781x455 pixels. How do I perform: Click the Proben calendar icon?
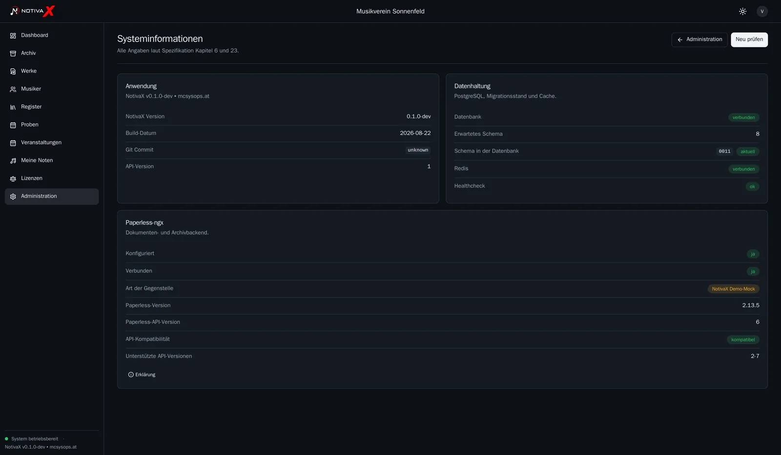[x=13, y=125]
